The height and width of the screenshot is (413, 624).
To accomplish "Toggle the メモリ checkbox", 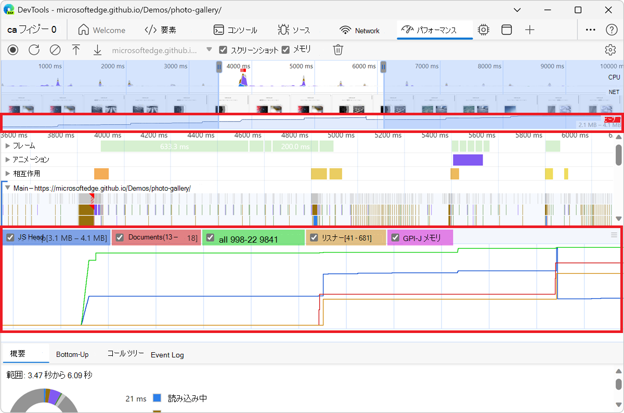I will (x=285, y=50).
